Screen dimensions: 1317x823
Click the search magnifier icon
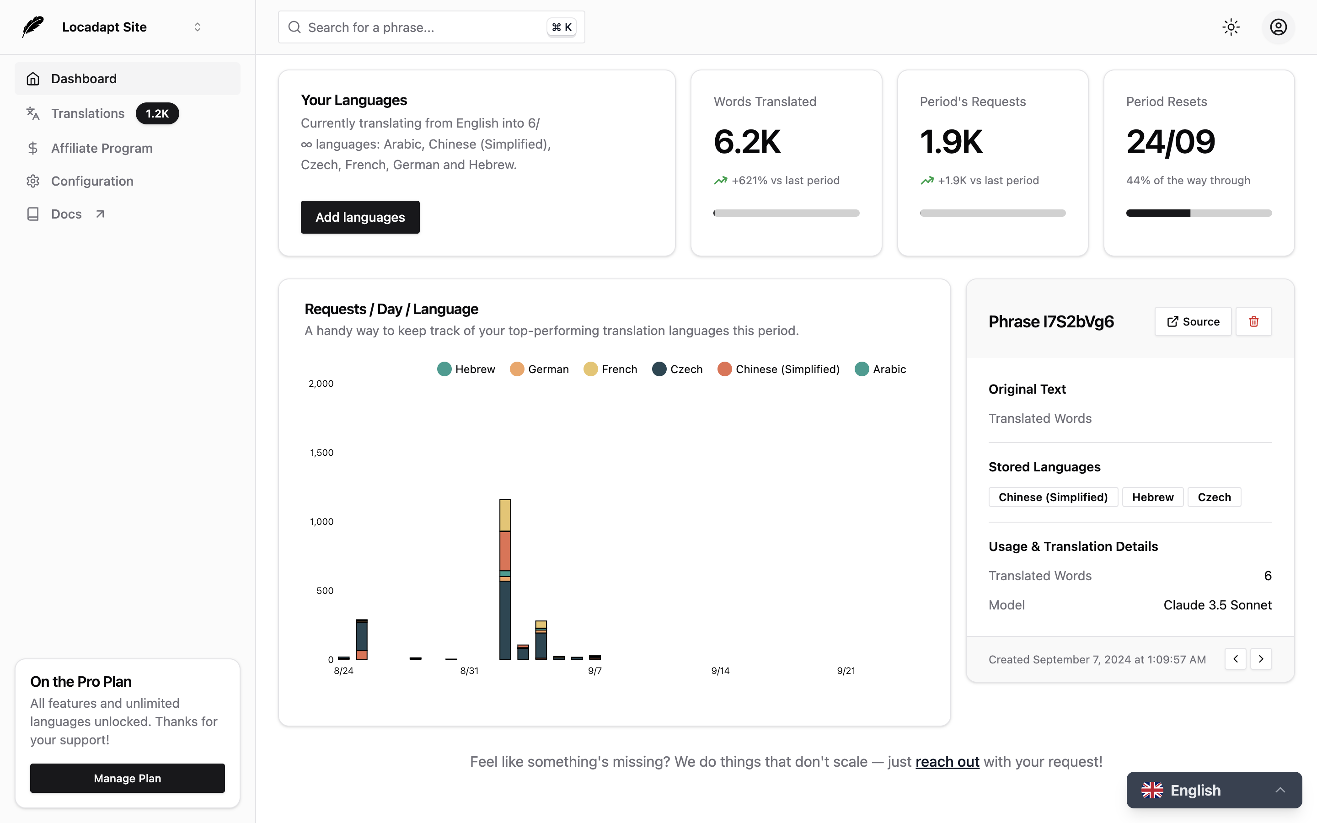294,27
